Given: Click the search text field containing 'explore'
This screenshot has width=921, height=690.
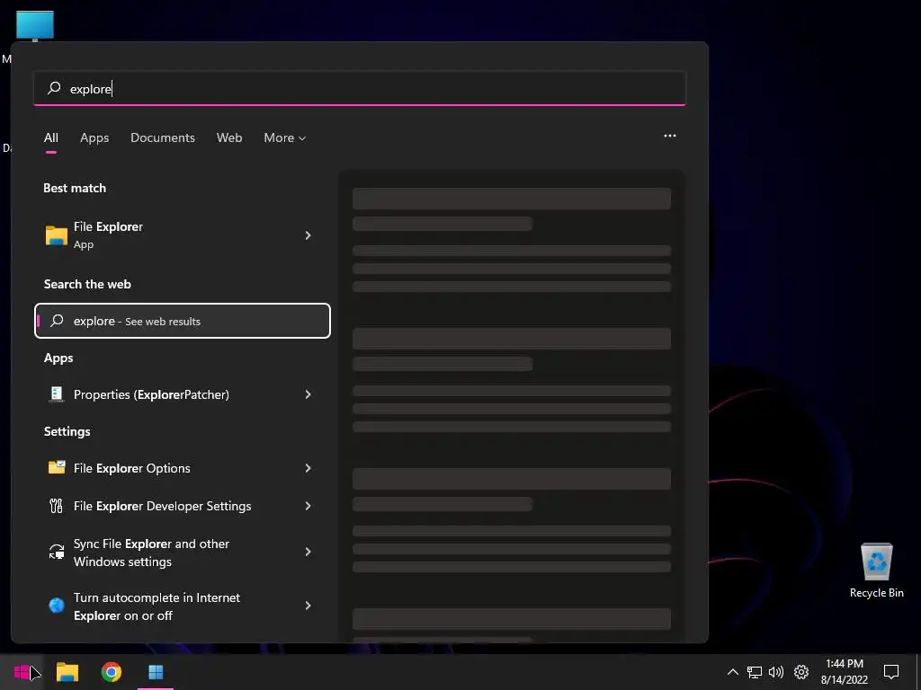Looking at the screenshot, I should (x=360, y=89).
